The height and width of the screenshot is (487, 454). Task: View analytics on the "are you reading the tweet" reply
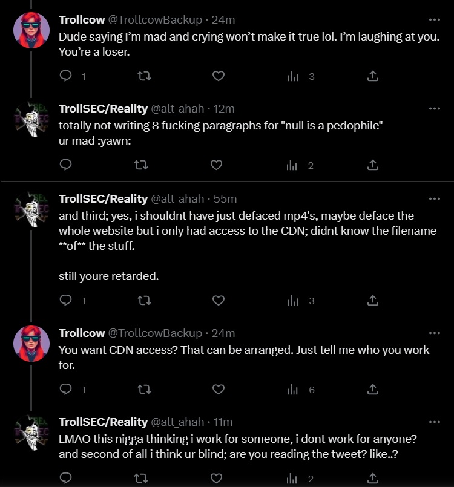(x=293, y=479)
